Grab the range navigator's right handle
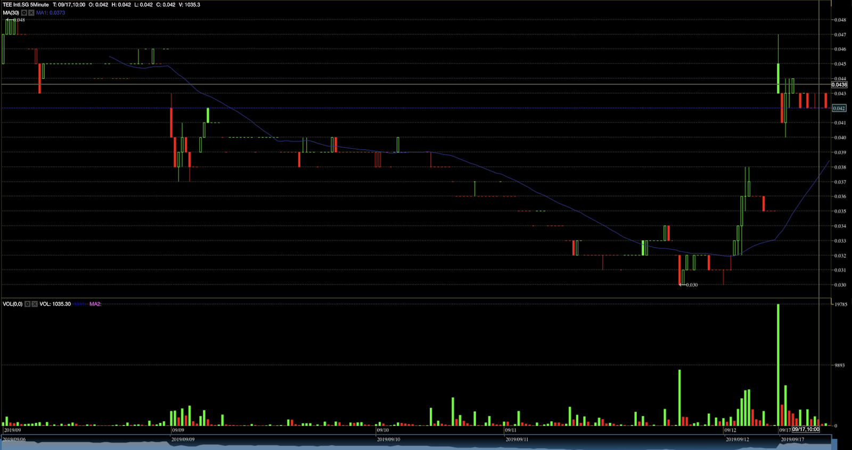Image resolution: width=852 pixels, height=450 pixels. pyautogui.click(x=834, y=444)
